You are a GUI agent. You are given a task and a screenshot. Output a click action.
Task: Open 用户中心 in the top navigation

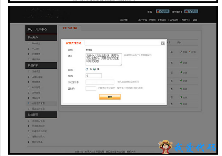click(142, 20)
